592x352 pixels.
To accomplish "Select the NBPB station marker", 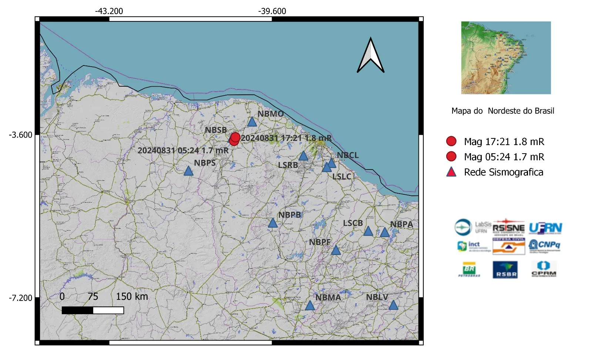I will tap(273, 224).
